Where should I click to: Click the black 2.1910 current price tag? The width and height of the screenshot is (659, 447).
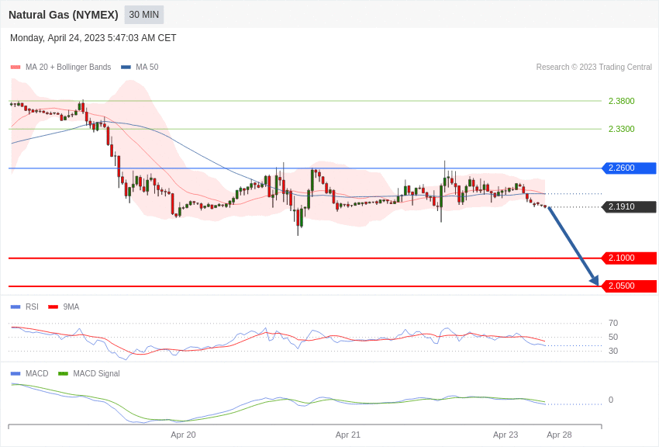[630, 207]
